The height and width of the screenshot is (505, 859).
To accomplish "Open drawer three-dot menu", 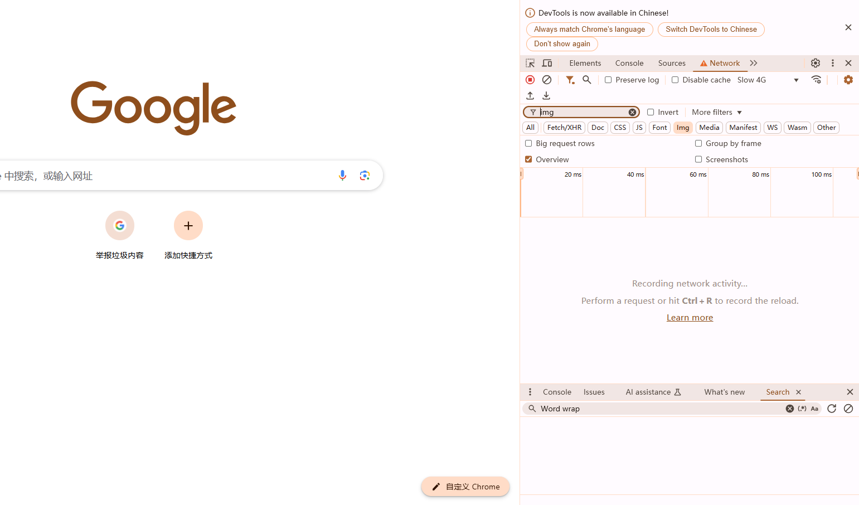I will coord(530,392).
